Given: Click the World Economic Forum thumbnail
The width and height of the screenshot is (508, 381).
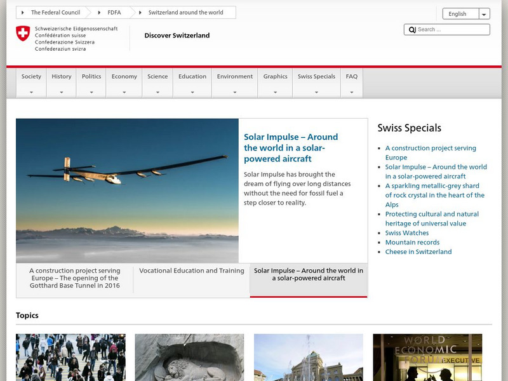Looking at the screenshot, I should coord(427,358).
